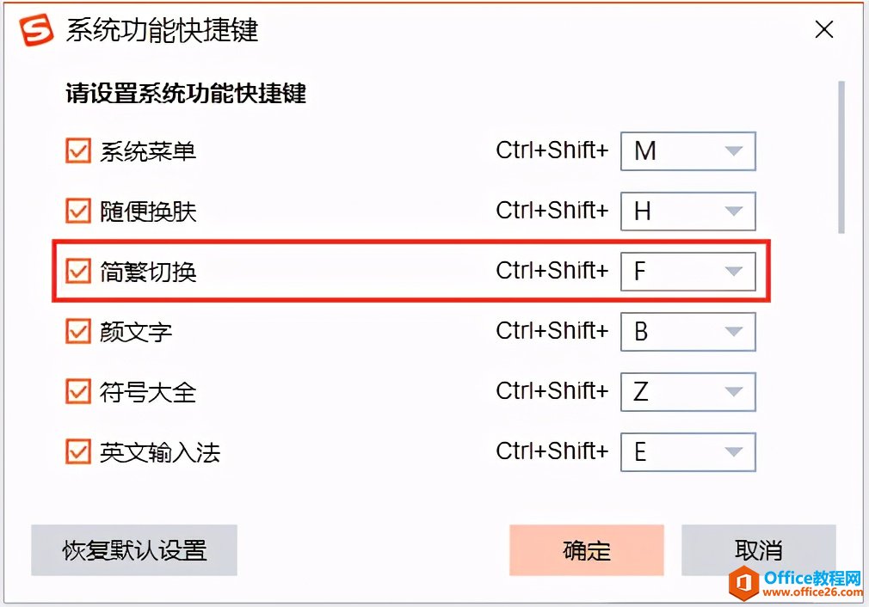Disable the 英文输入法 checkbox
This screenshot has width=869, height=607.
tap(78, 452)
